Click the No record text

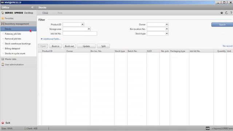click(228, 46)
